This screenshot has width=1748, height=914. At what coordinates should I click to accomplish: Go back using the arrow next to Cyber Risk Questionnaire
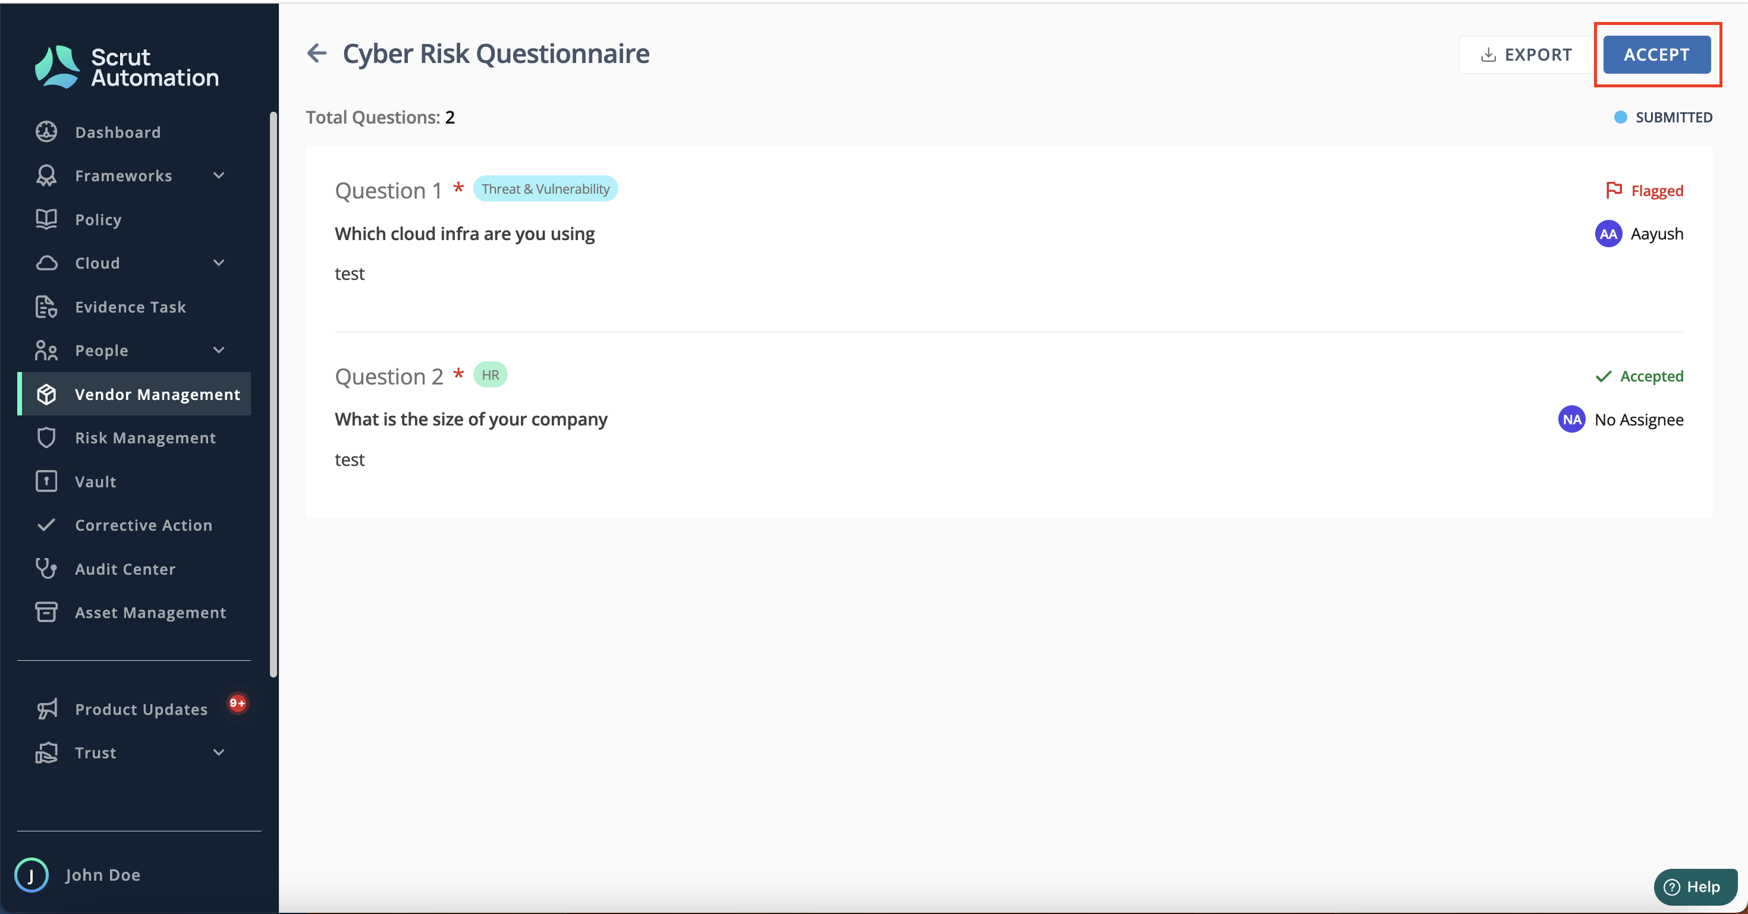(x=317, y=53)
